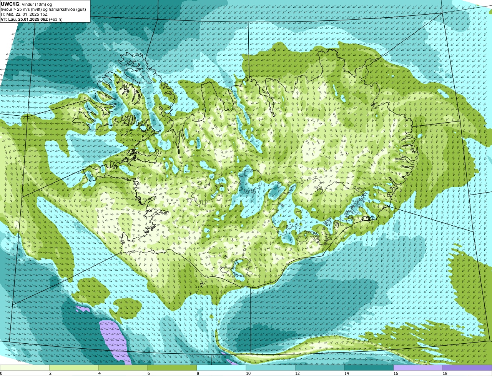
Task: Select the 4–6 m/s legend color segment
Action: [123, 368]
